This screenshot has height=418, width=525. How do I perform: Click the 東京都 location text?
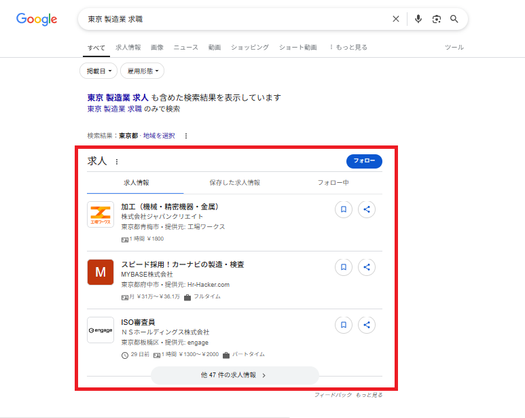coord(128,136)
